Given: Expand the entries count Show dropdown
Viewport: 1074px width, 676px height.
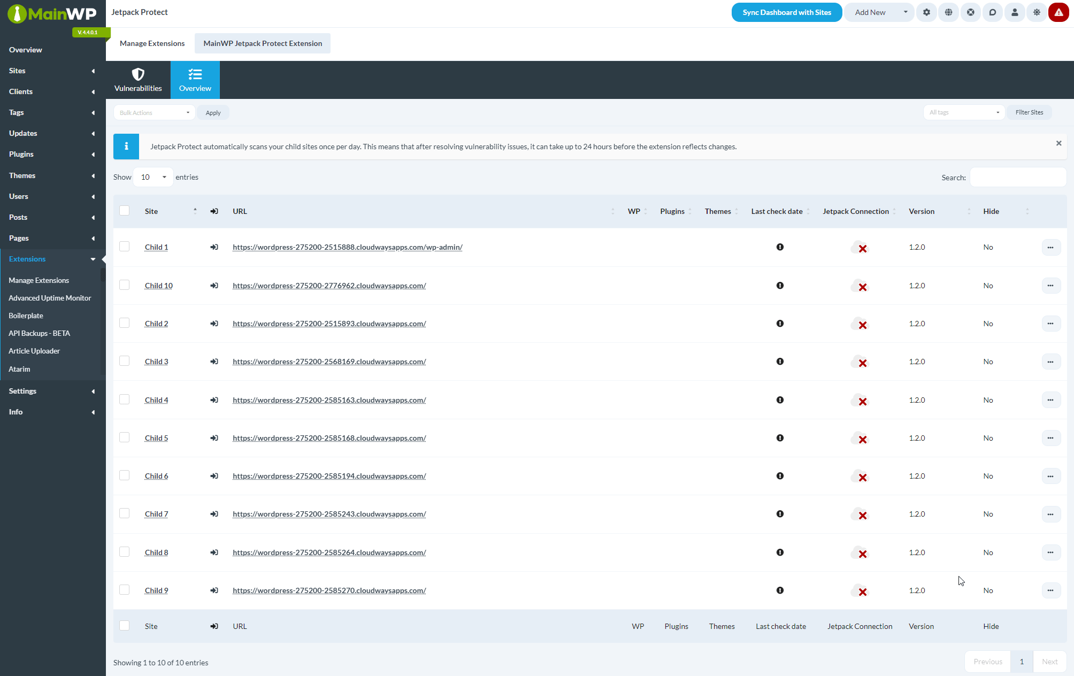Looking at the screenshot, I should (x=152, y=176).
